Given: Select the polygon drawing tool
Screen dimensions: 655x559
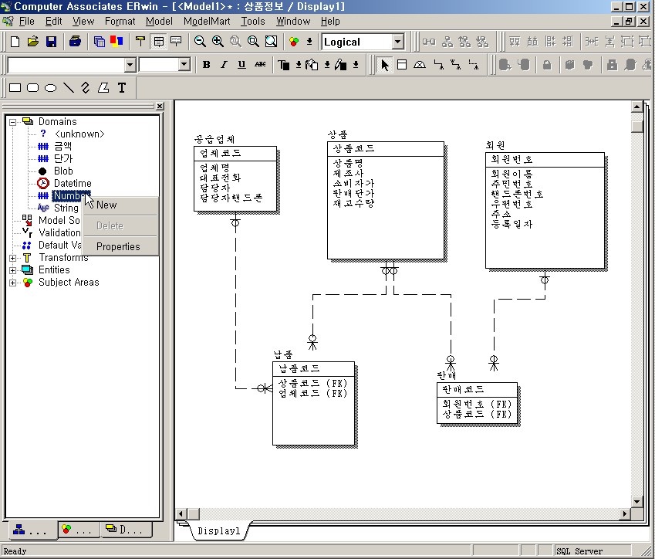Looking at the screenshot, I should click(103, 88).
